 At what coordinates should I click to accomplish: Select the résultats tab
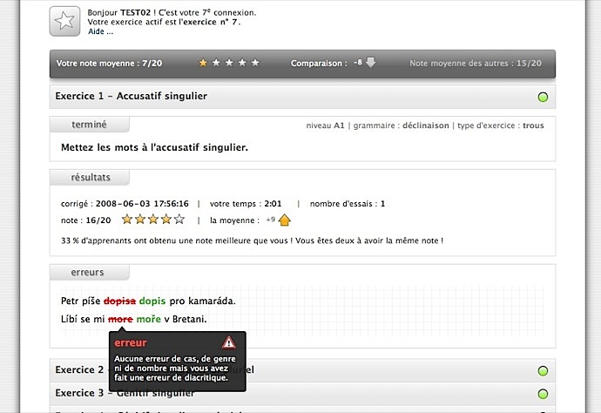tap(91, 178)
